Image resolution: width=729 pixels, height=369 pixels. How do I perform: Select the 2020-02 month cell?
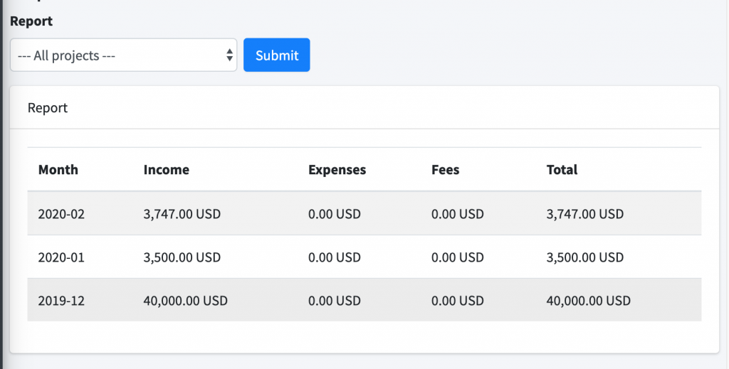(x=61, y=214)
